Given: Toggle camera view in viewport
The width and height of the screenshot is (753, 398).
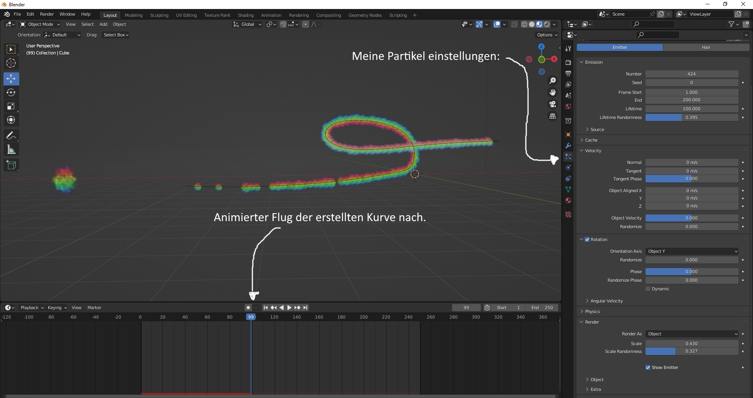Looking at the screenshot, I should (553, 104).
